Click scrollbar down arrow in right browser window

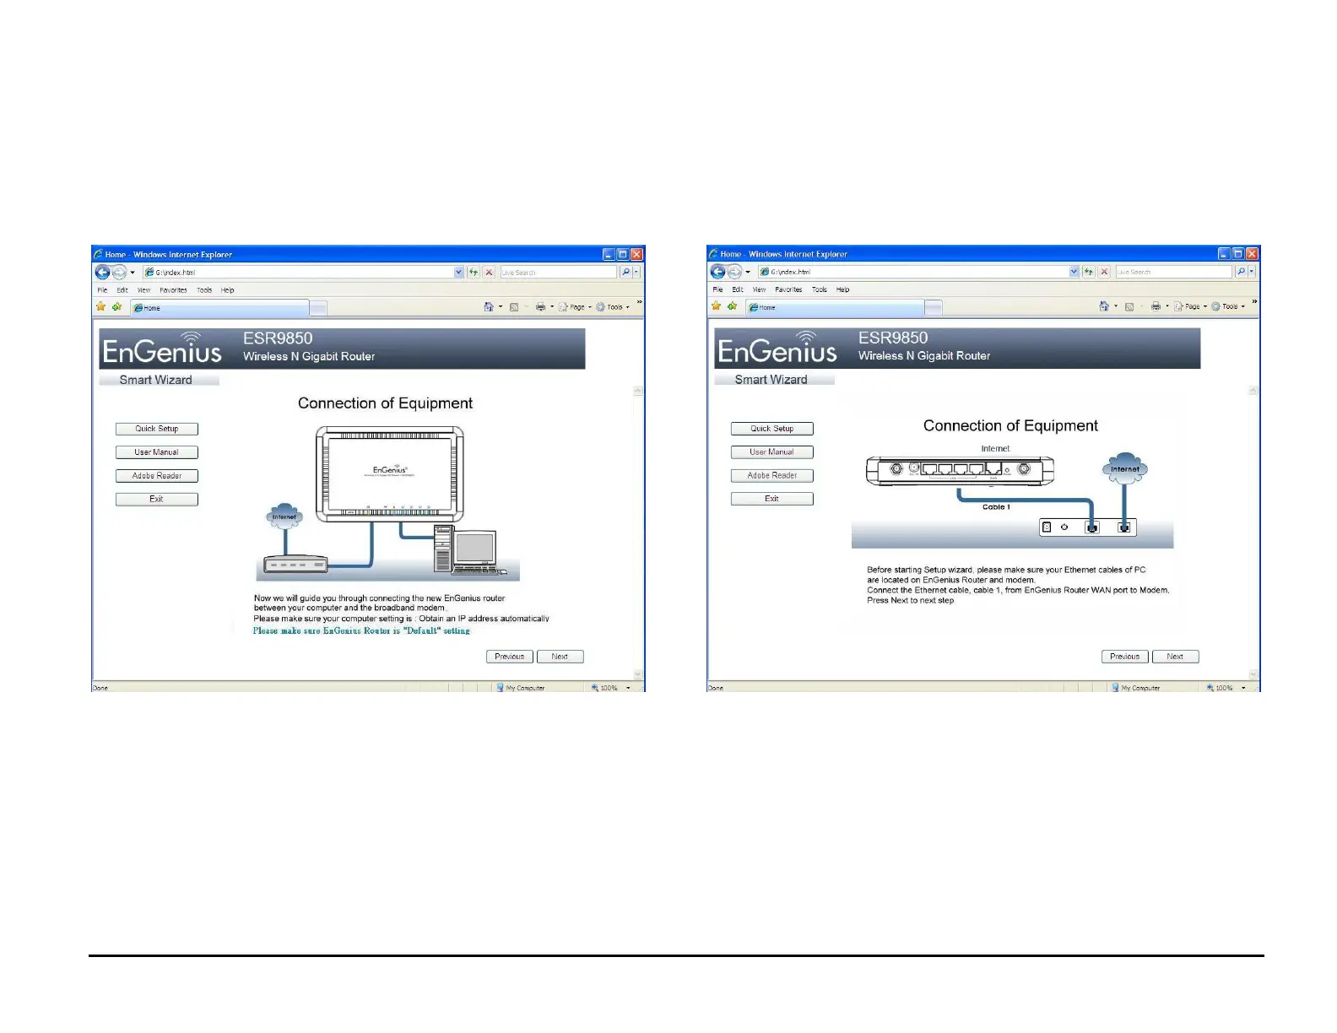coord(1253,675)
